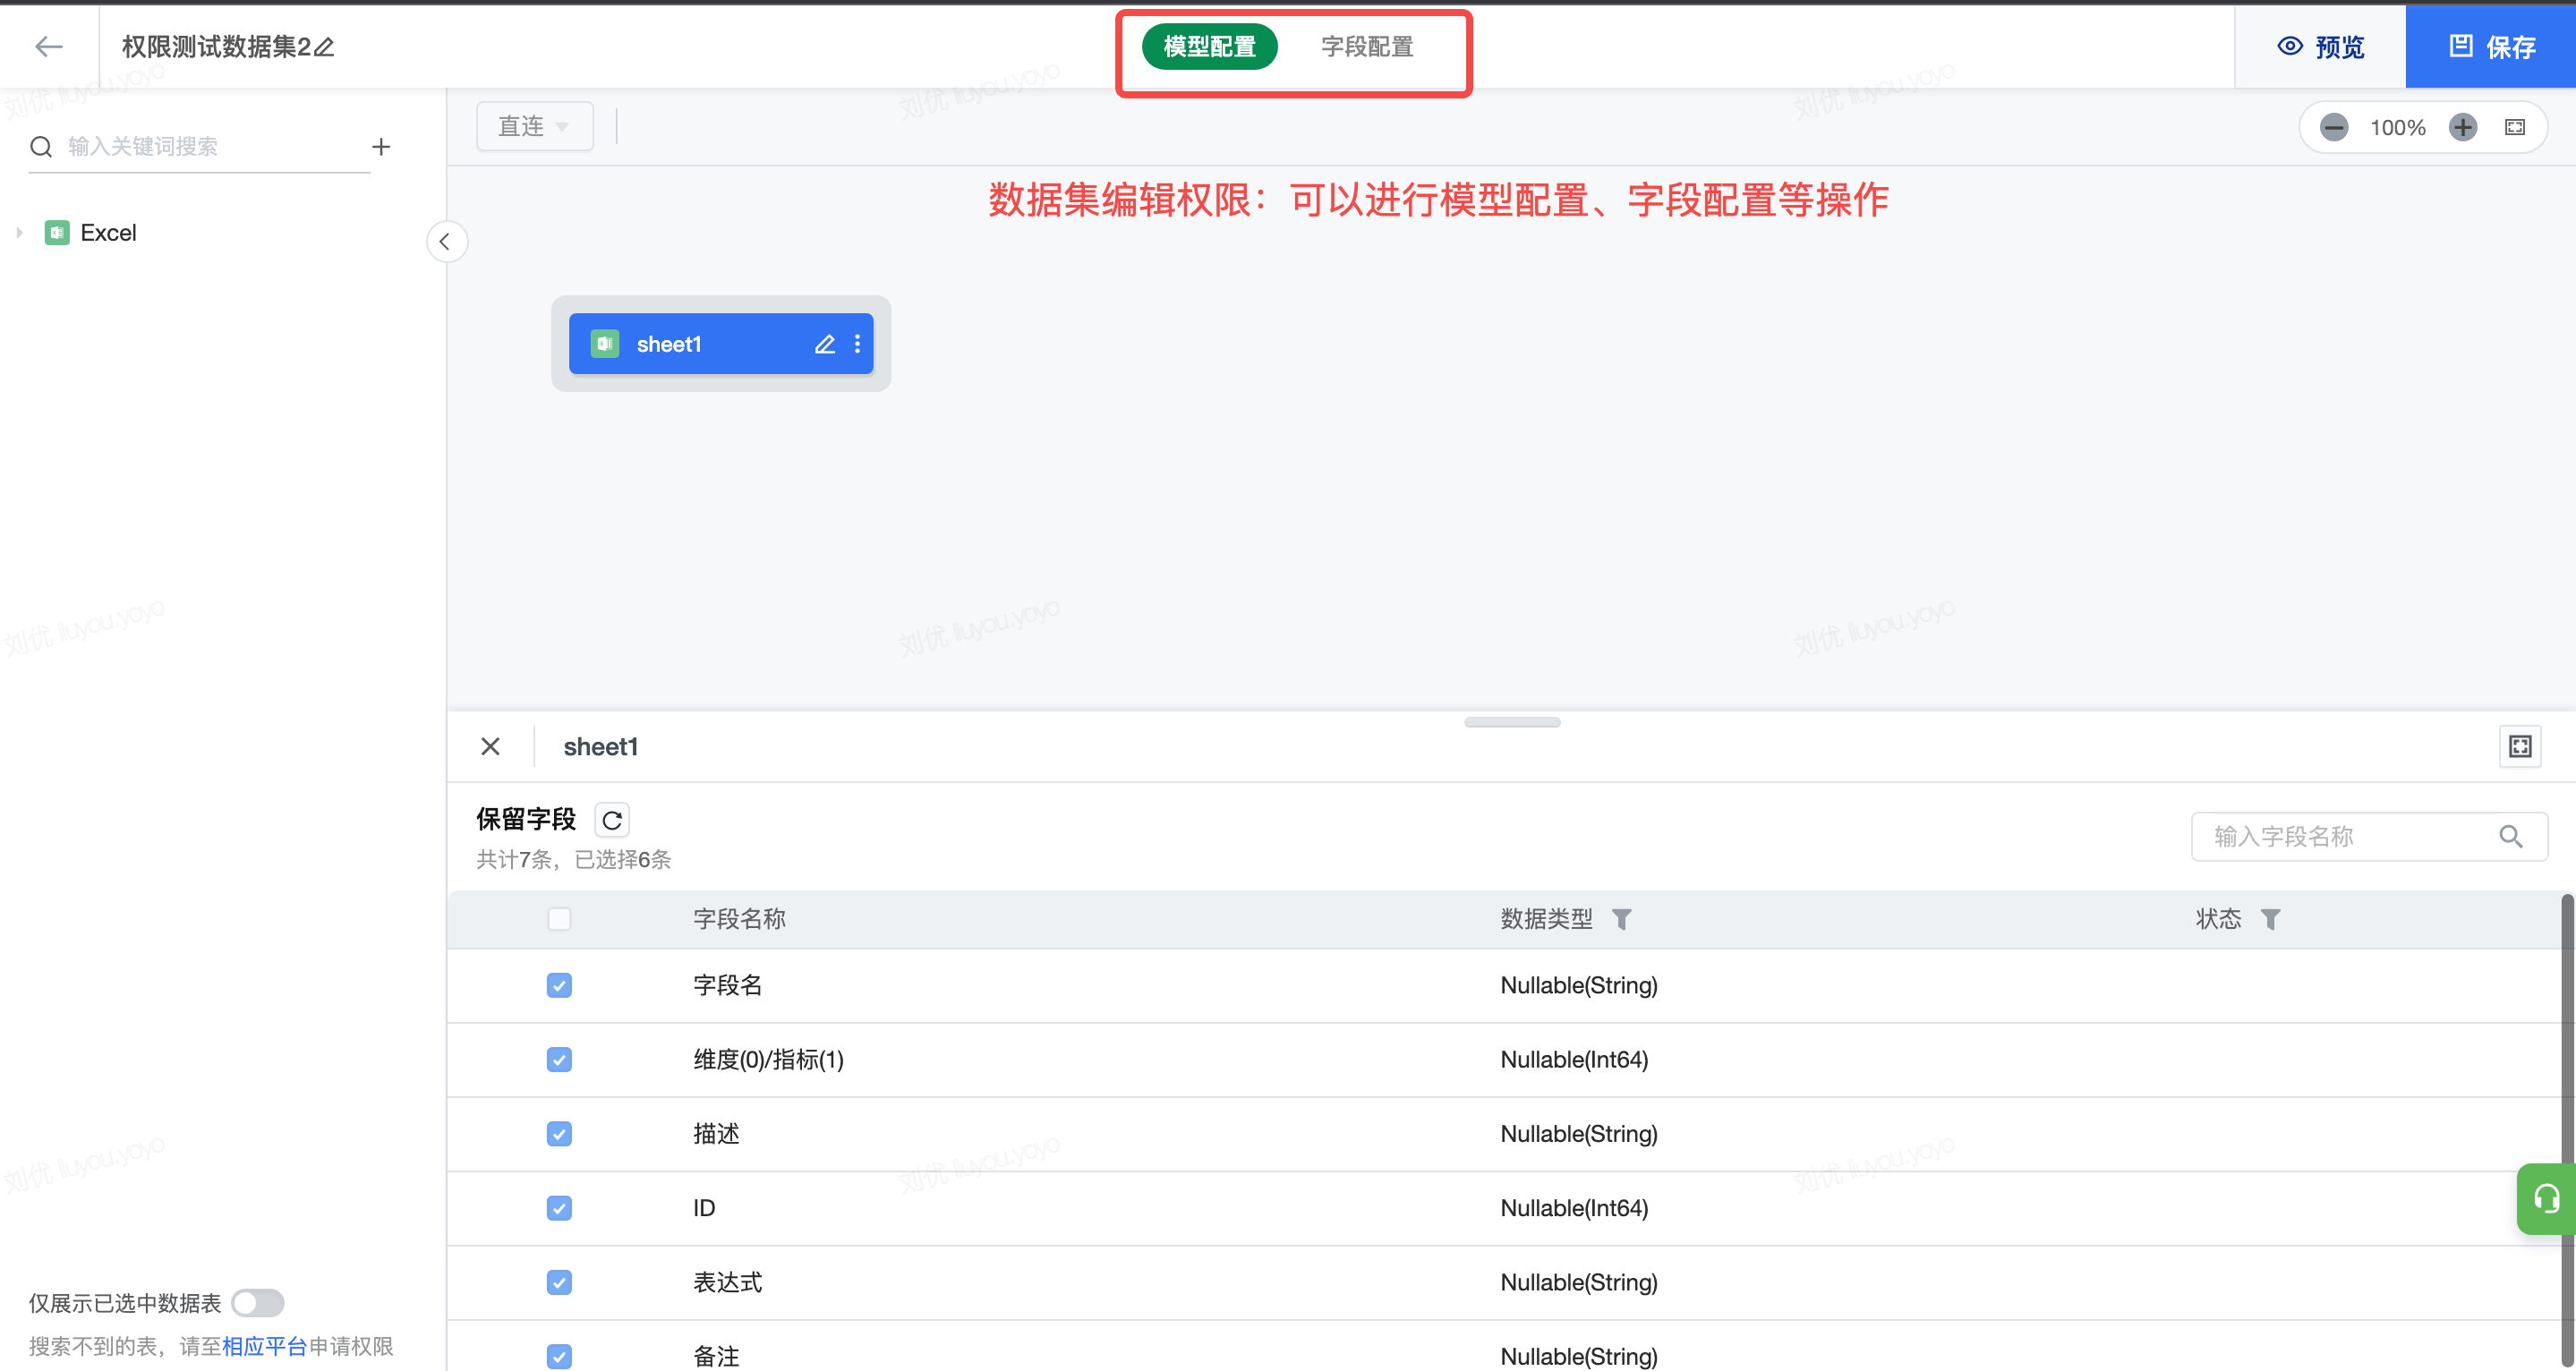2576x1371 pixels.
Task: Uncheck the 维度(0)/指标(1) row checkbox
Action: tap(559, 1059)
